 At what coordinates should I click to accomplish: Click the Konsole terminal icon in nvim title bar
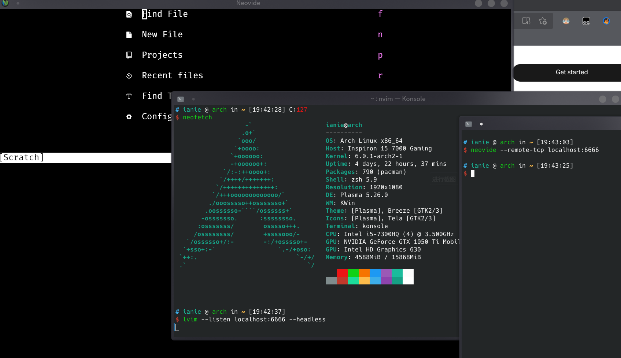tap(181, 99)
